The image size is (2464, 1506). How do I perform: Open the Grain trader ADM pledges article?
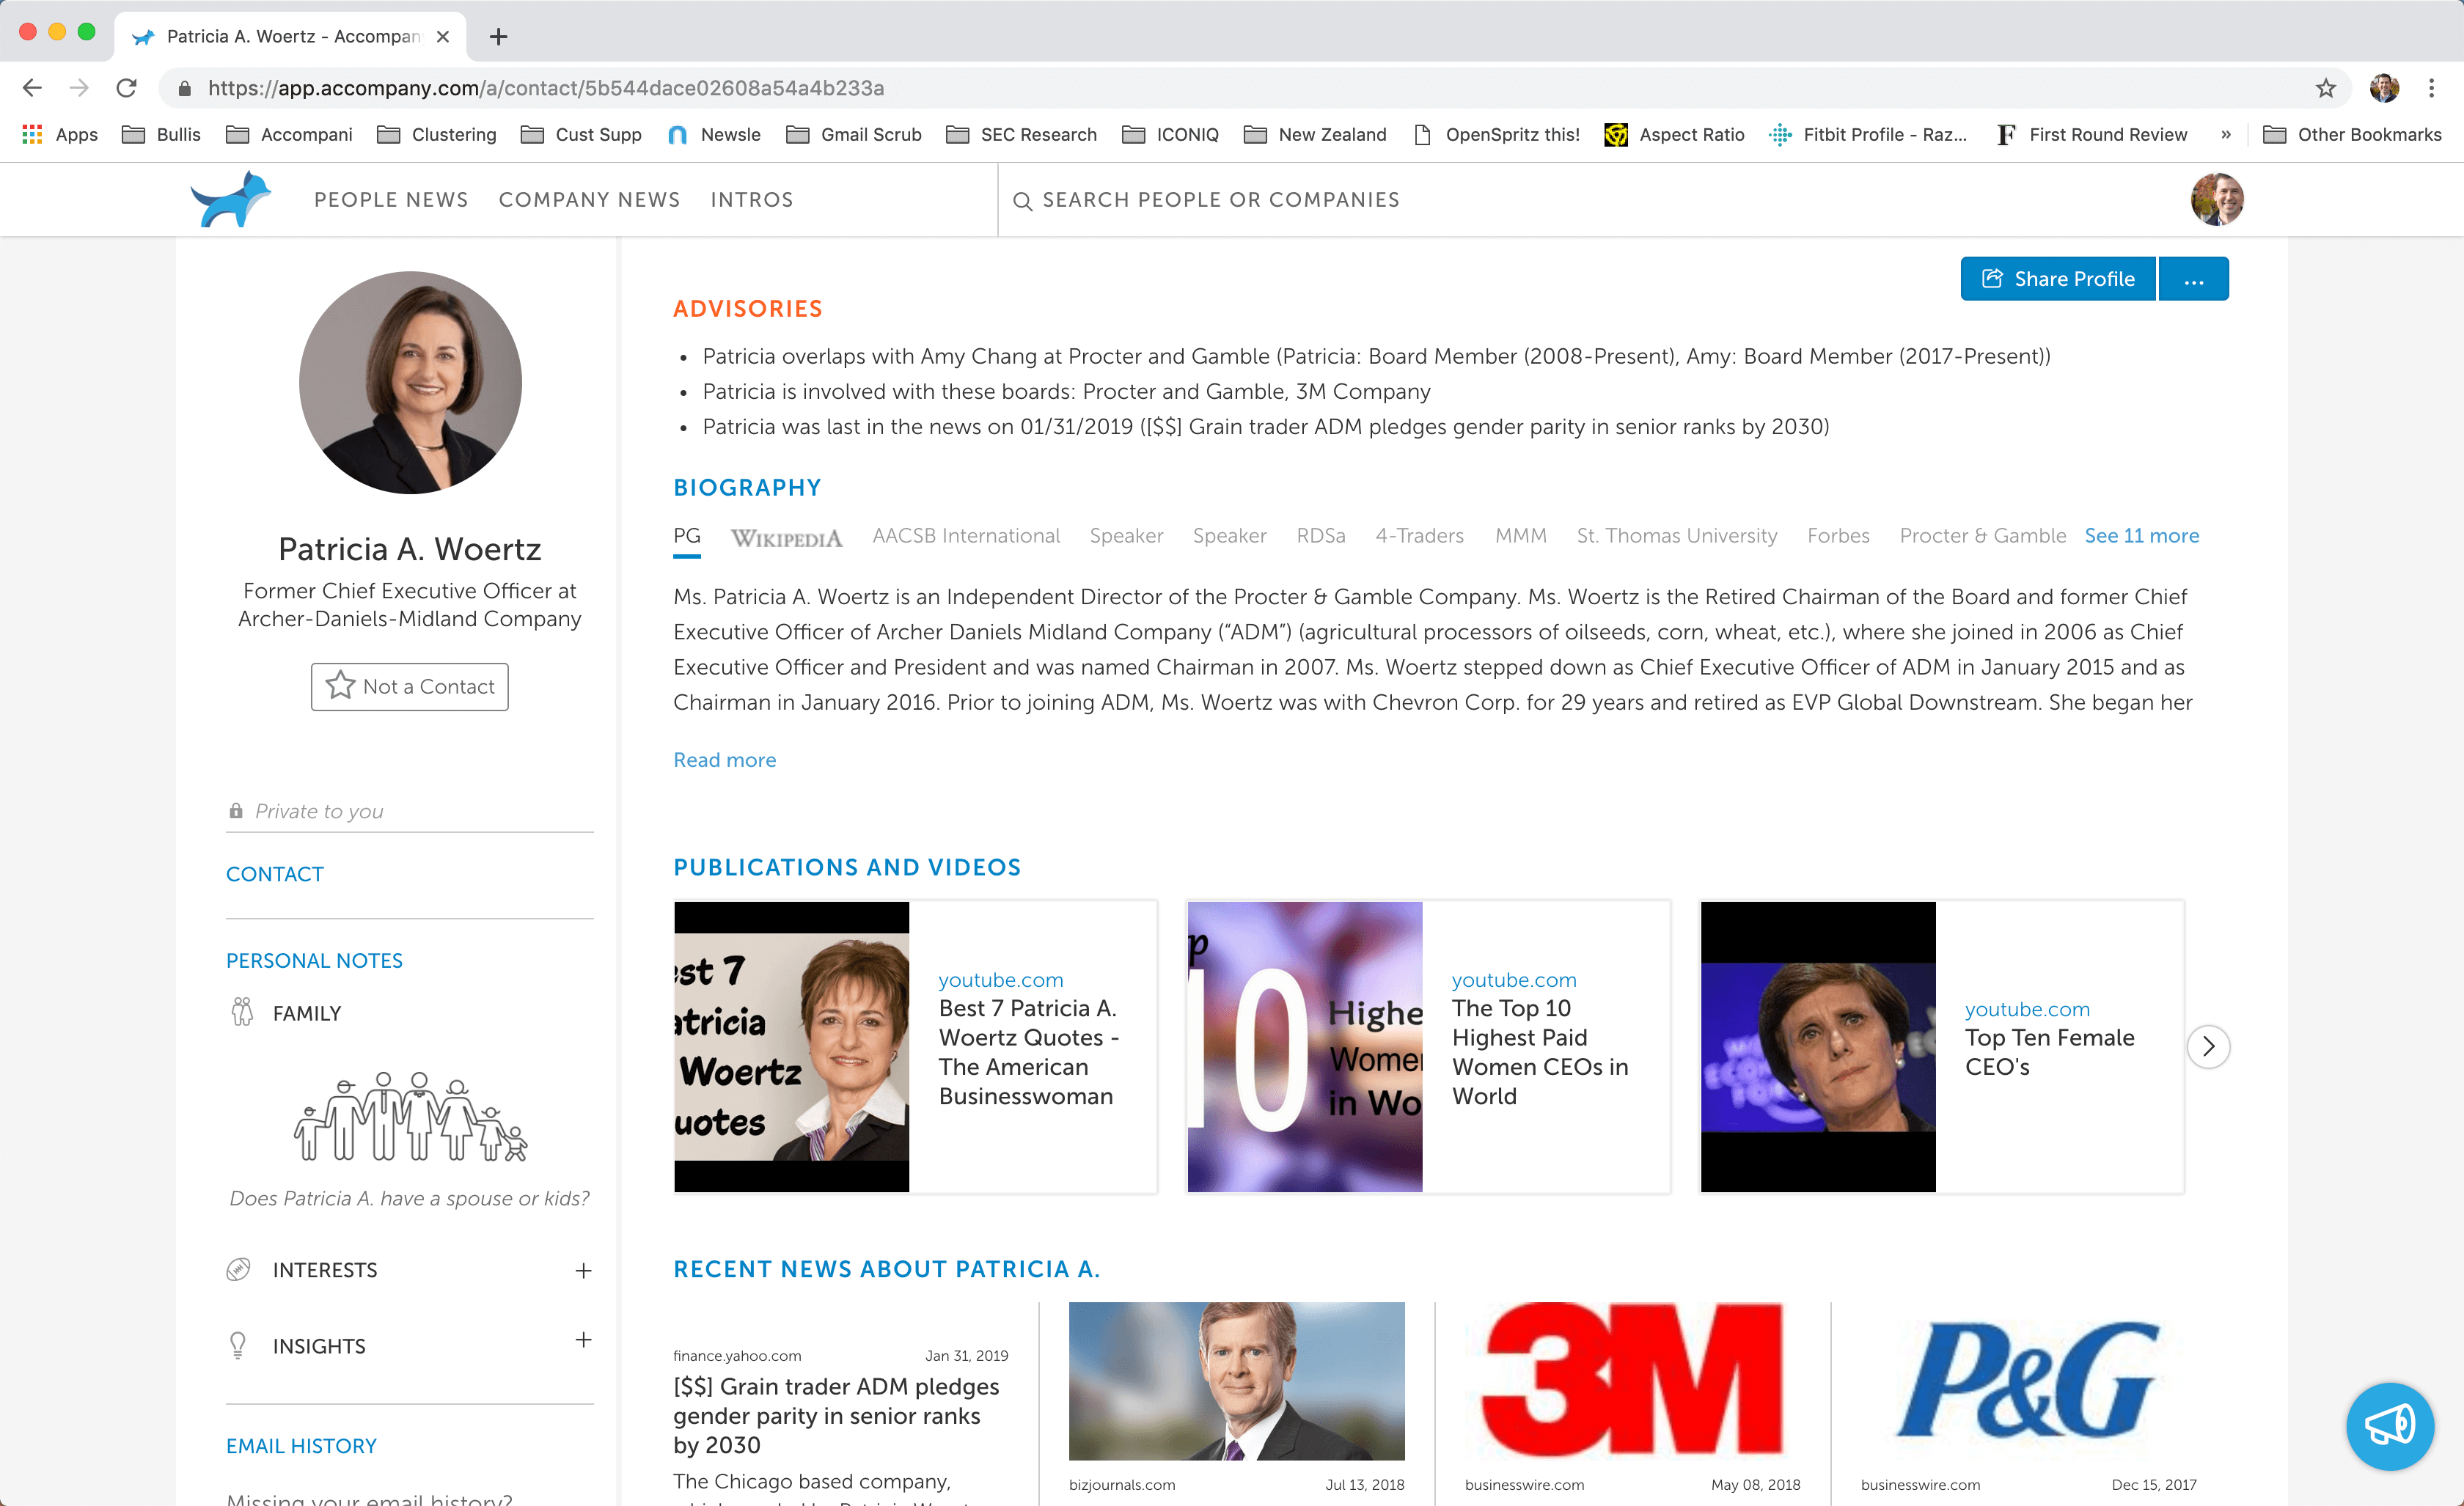[836, 1416]
